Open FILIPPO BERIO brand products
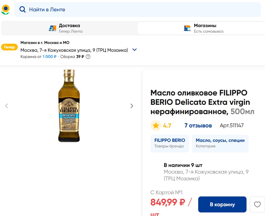Screen dimensions: 265x216 pyautogui.click(x=170, y=143)
